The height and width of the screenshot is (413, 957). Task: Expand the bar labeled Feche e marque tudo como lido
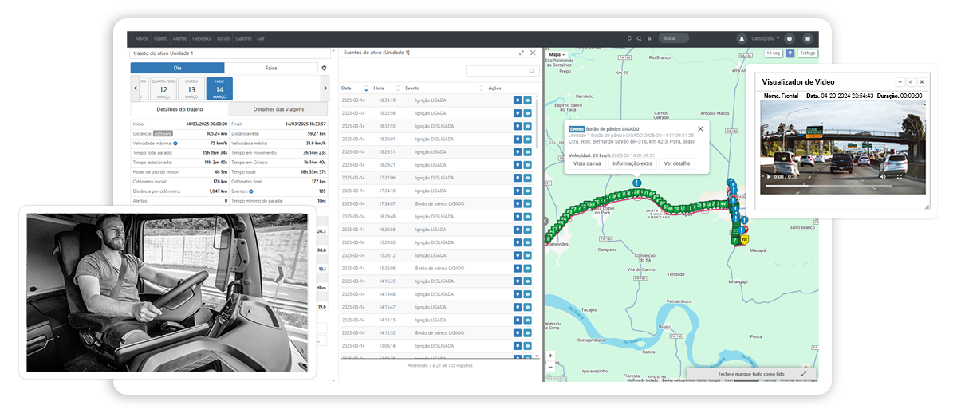tap(804, 373)
